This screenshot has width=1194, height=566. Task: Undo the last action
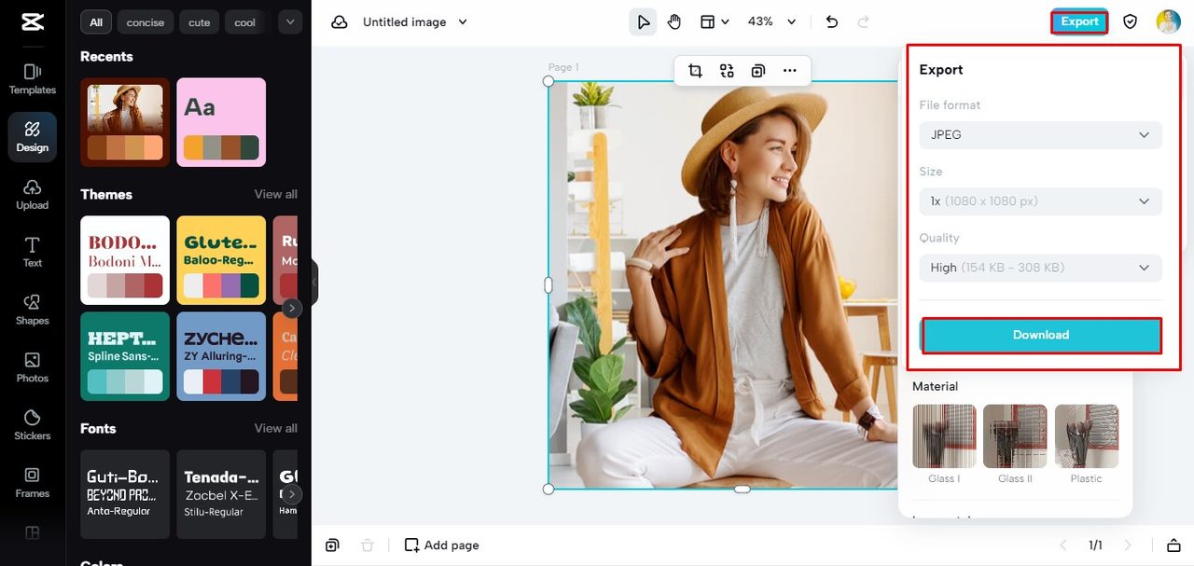832,21
